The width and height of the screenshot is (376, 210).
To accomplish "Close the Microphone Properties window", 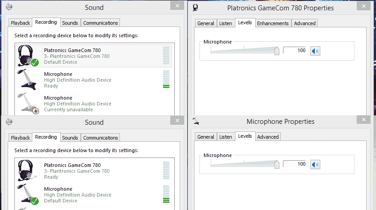I will pyautogui.click(x=363, y=119).
